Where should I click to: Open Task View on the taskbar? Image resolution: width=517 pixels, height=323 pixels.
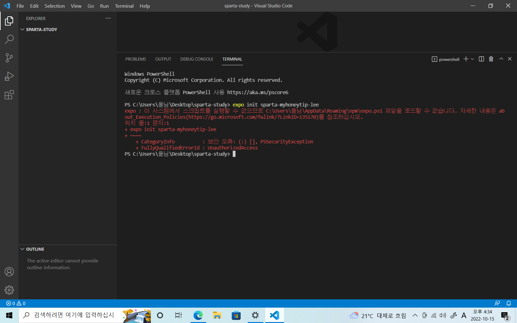(178, 315)
